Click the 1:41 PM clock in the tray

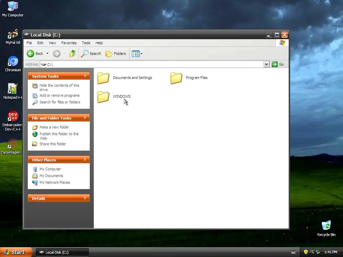[331, 252]
